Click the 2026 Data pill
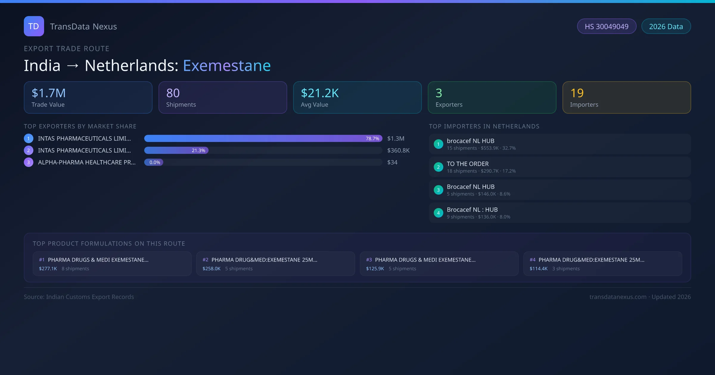Screen dimensions: 715x375 coord(666,26)
